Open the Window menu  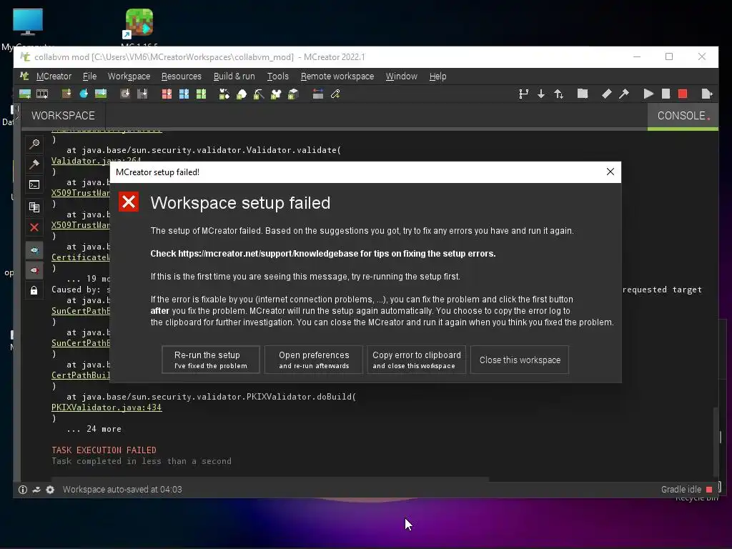click(x=402, y=76)
